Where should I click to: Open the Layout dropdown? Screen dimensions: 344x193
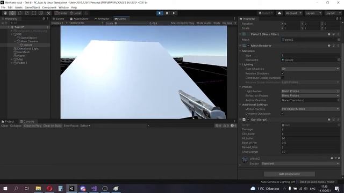click(x=333, y=13)
